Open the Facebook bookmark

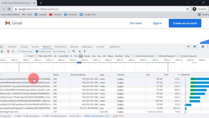click(x=71, y=14)
